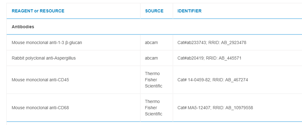Click the REAGENT or RESOURCE column header

coord(38,11)
